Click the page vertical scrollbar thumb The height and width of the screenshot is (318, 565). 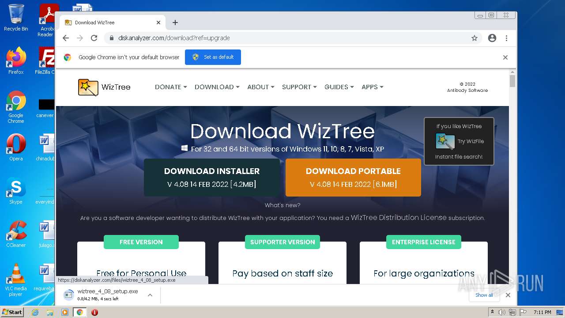point(512,81)
